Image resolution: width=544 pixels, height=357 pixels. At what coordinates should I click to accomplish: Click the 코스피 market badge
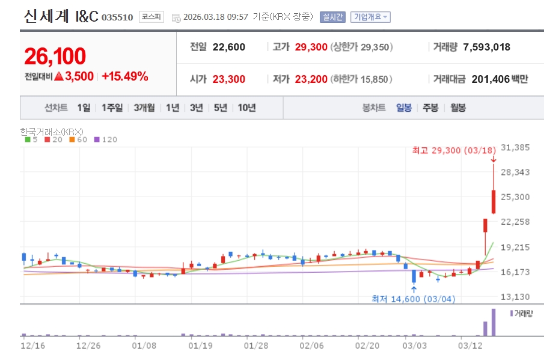point(151,17)
